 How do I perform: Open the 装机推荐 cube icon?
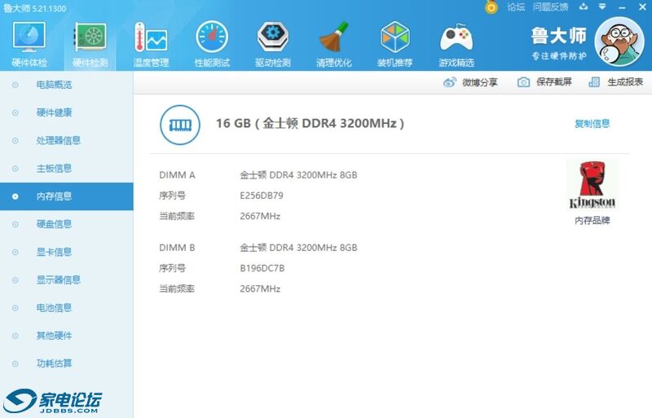pyautogui.click(x=394, y=37)
